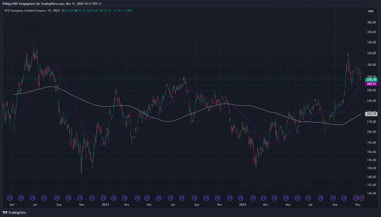Screen dimensions: 381x217
Task: Select the event marker above Sep 2022
Action: [56, 198]
